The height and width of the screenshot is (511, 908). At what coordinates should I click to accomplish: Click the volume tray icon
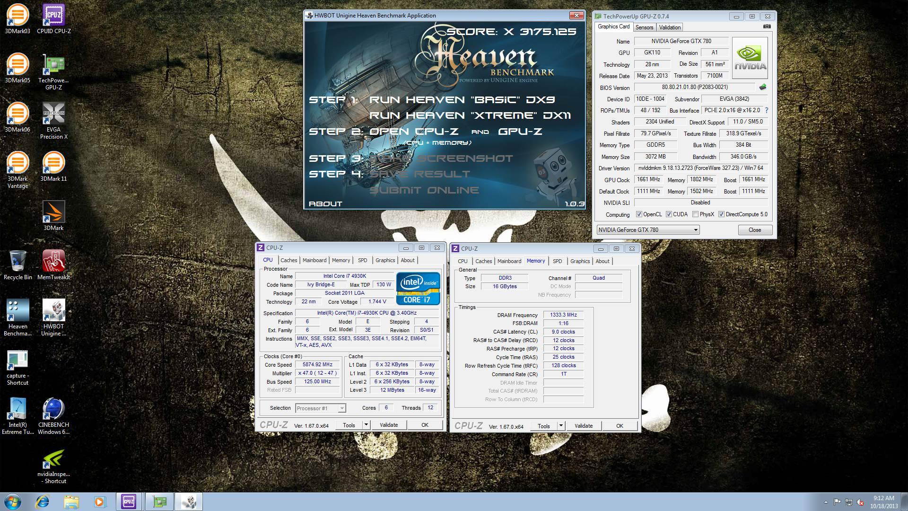coord(860,502)
